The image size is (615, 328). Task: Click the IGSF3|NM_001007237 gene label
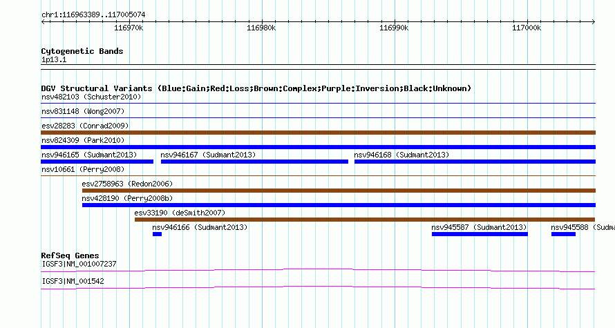coord(79,264)
